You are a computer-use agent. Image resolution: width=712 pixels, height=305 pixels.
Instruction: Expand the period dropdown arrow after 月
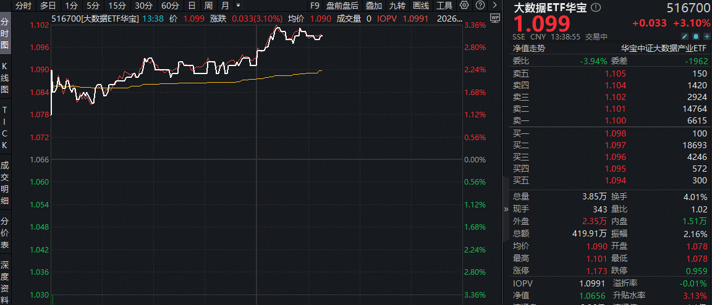[x=239, y=6]
